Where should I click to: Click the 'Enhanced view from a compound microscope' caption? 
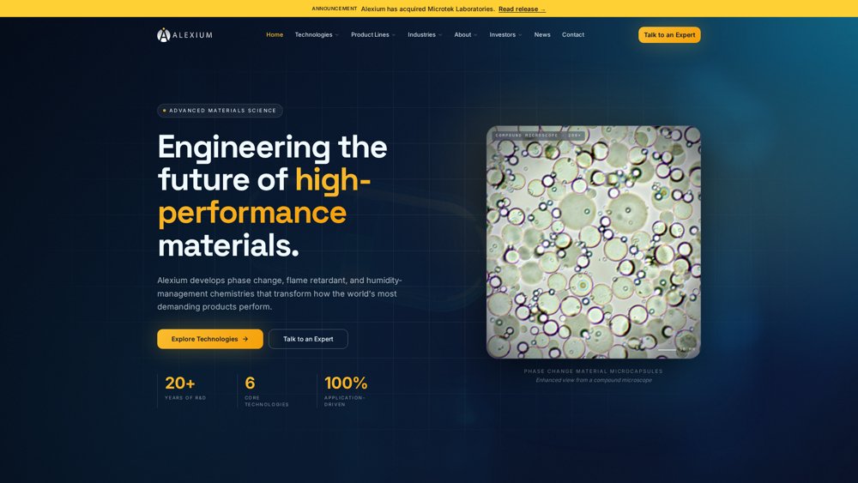593,380
